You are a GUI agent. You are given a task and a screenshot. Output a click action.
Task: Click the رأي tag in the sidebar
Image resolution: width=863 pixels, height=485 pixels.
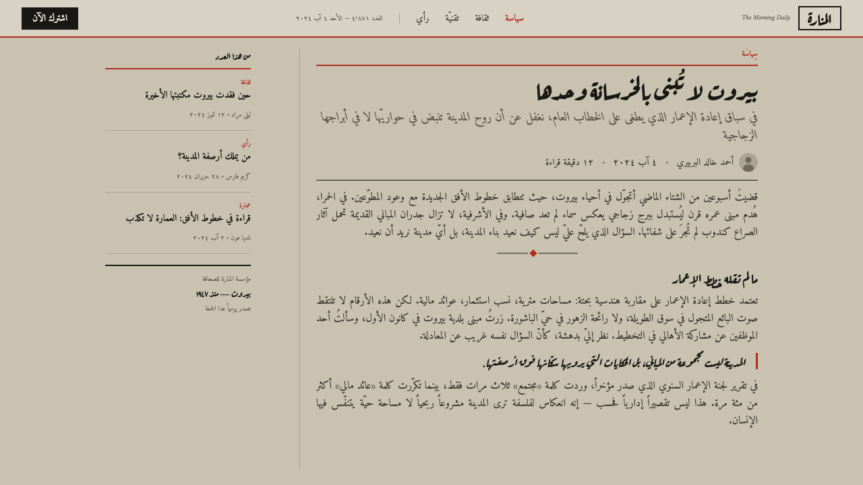click(x=246, y=143)
